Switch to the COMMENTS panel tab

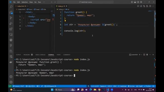(67, 55)
